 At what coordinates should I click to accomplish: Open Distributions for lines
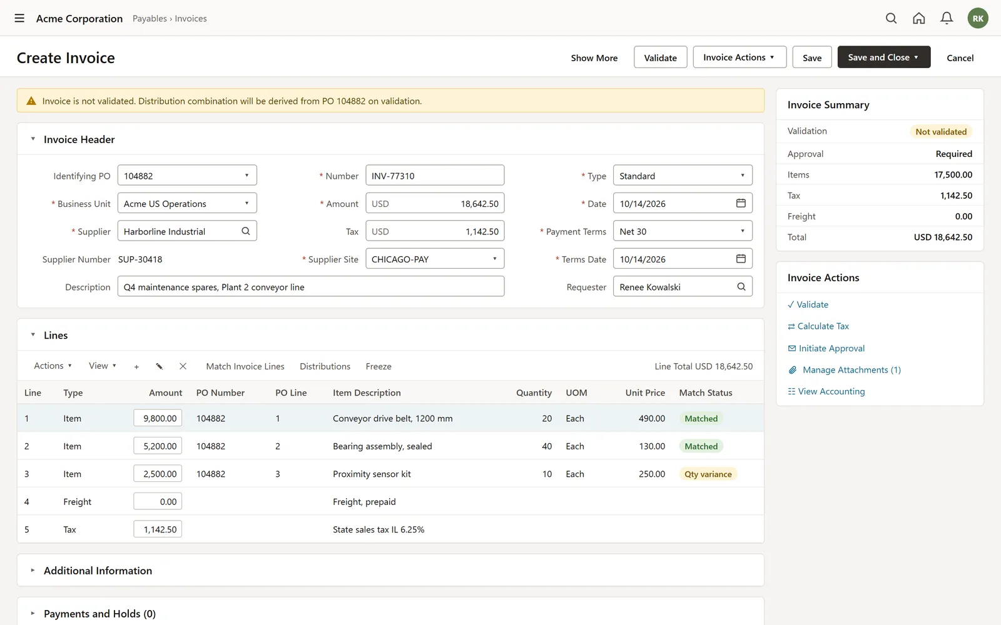325,366
